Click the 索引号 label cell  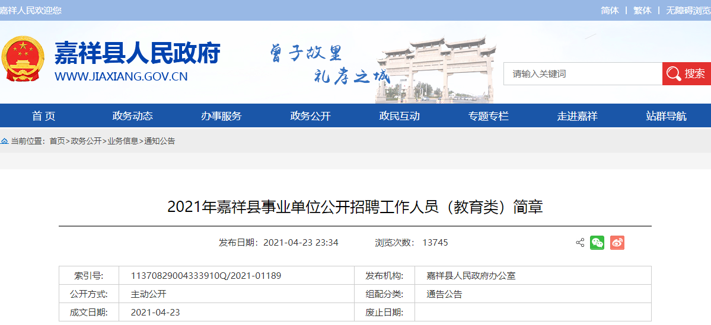point(89,275)
